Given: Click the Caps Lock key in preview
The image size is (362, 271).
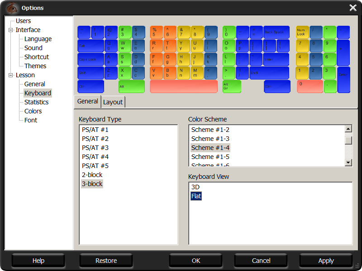Looking at the screenshot, I should pos(90,59).
